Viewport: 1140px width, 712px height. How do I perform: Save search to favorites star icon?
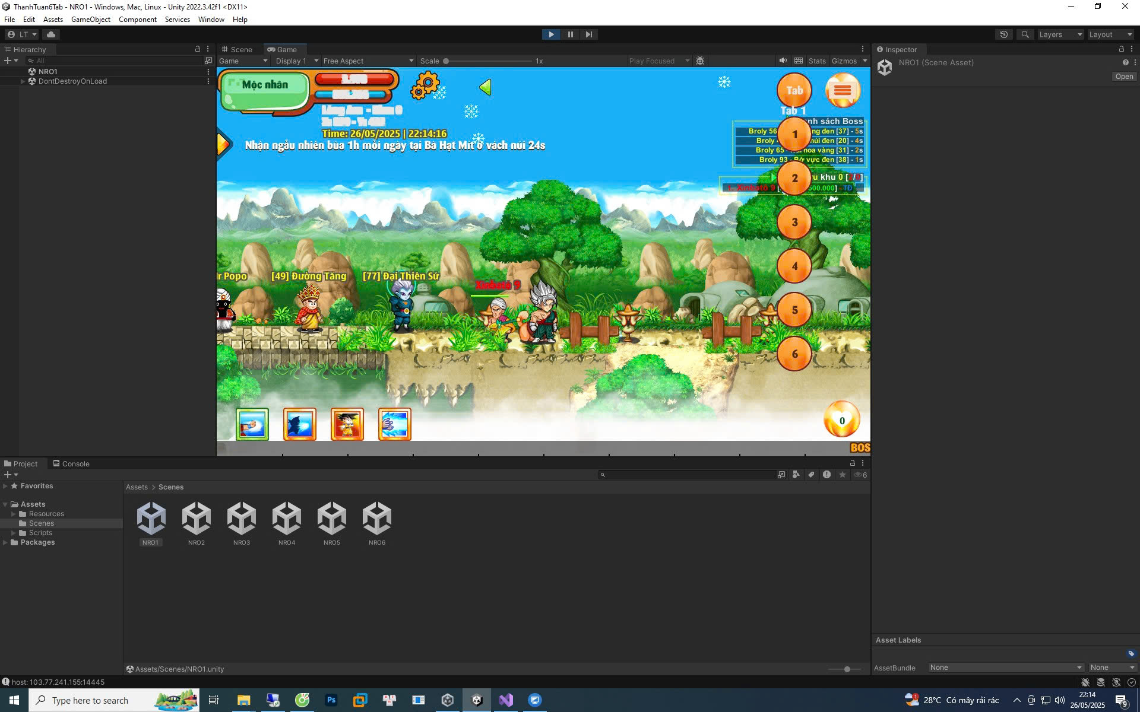pyautogui.click(x=842, y=475)
